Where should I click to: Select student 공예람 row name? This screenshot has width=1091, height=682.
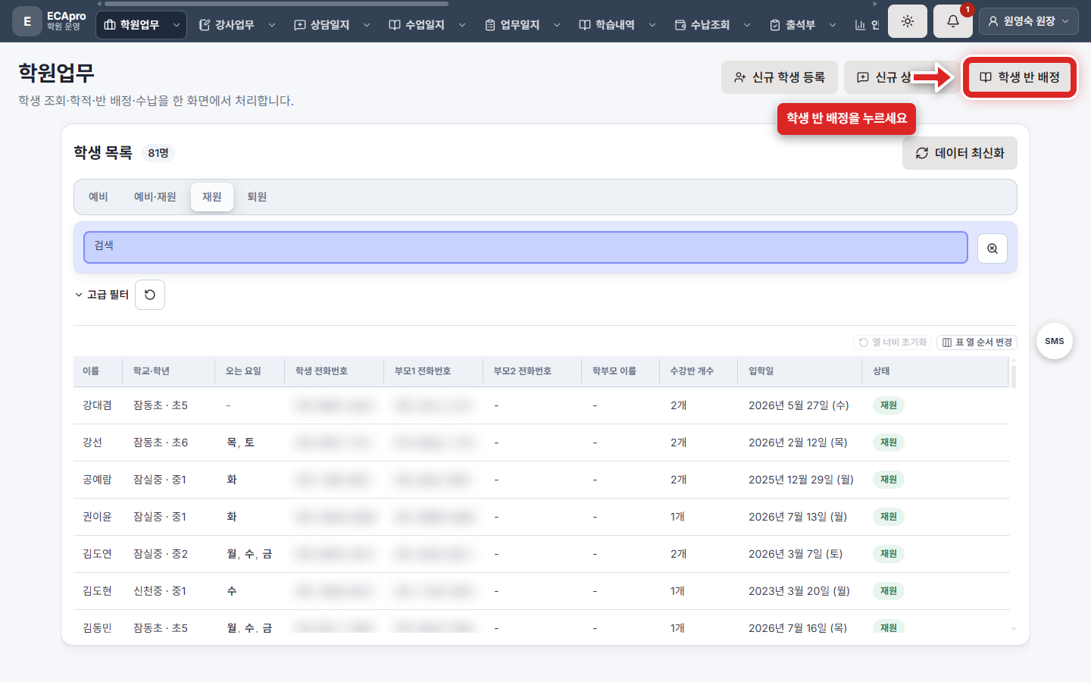pos(97,480)
